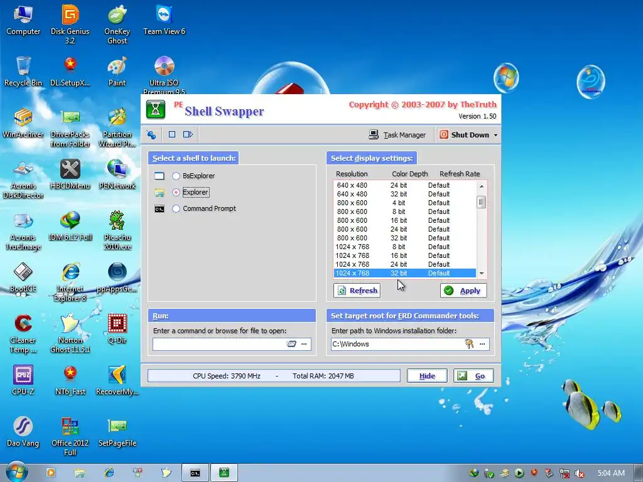Click the keys icon in Windows path field
The width and height of the screenshot is (643, 482).
[x=469, y=345]
